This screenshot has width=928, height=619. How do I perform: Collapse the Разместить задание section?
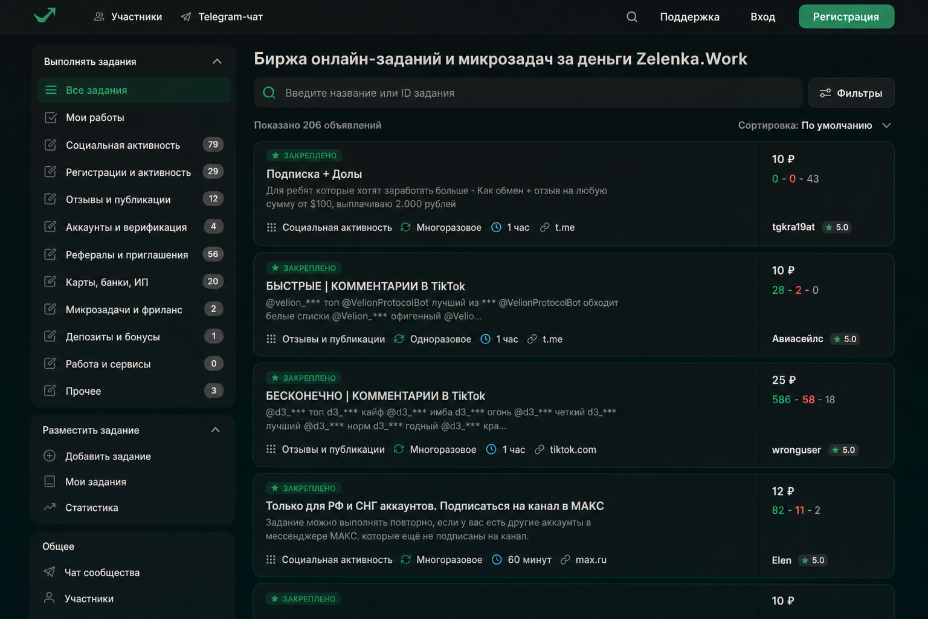pos(216,430)
